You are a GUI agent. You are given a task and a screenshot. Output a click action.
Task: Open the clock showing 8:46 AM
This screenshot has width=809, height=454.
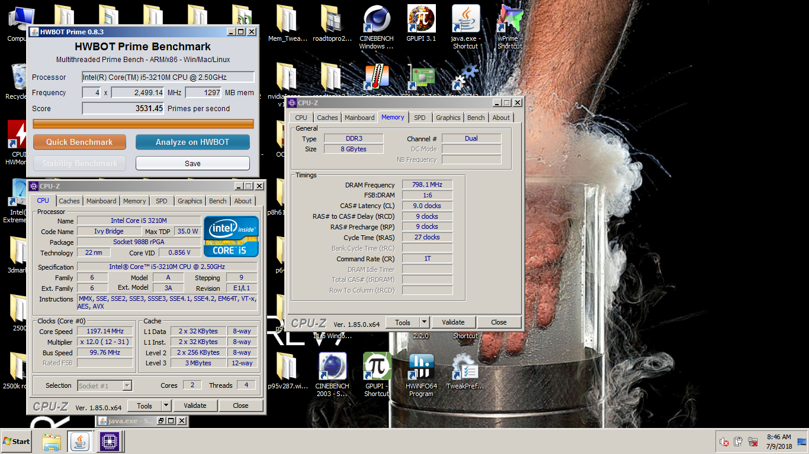click(x=778, y=442)
